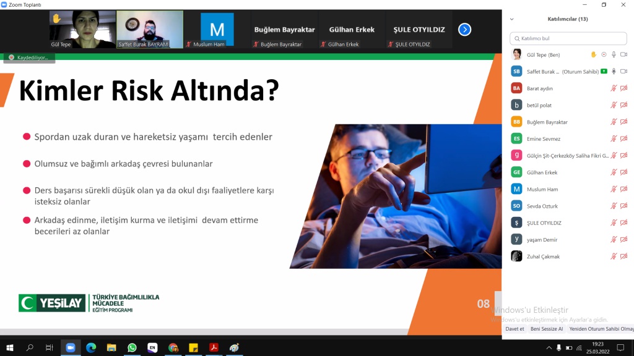Click the muted mic icon for yaşam Demir
This screenshot has width=634, height=356.
coord(614,240)
